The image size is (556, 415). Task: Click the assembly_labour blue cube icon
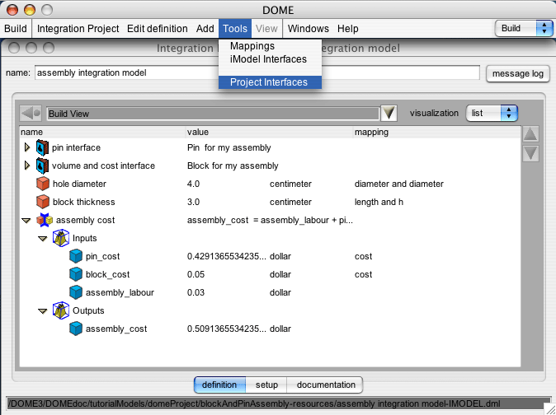[x=76, y=292]
